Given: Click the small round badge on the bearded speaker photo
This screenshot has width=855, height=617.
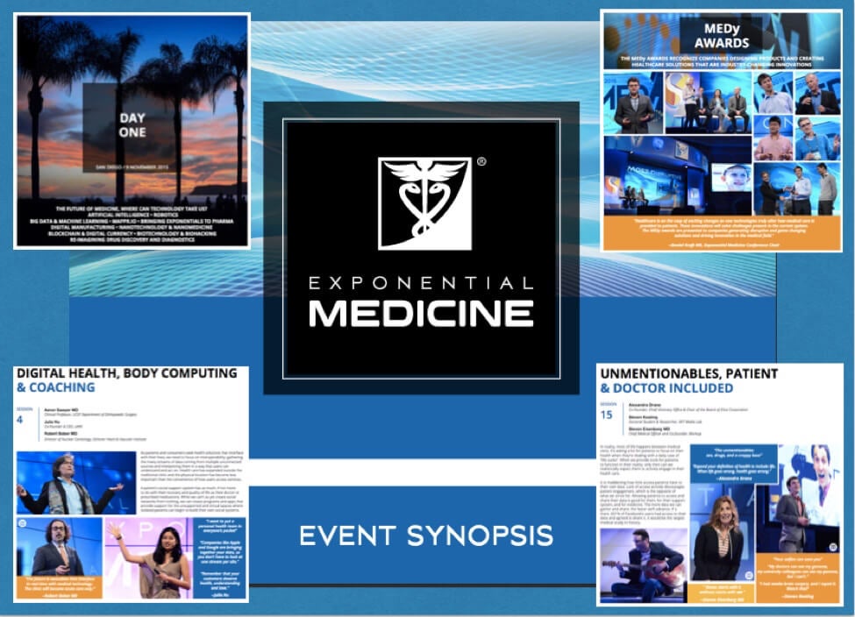Looking at the screenshot, I should [24, 522].
